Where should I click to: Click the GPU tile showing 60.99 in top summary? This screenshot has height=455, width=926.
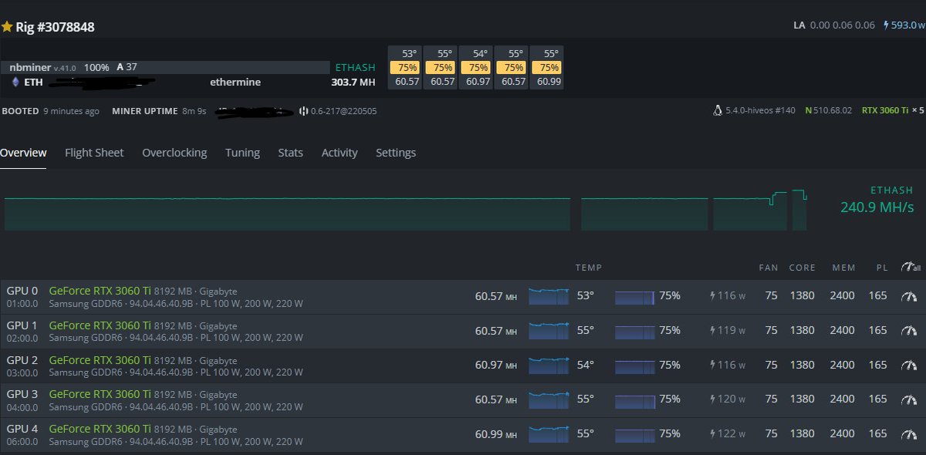click(548, 68)
